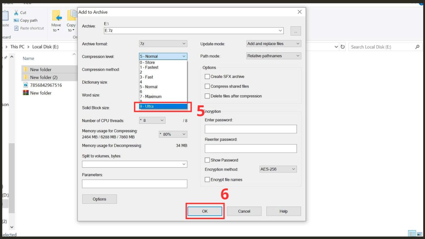425x239 pixels.
Task: Choose 3 - Fast compression level
Action: [x=163, y=77]
